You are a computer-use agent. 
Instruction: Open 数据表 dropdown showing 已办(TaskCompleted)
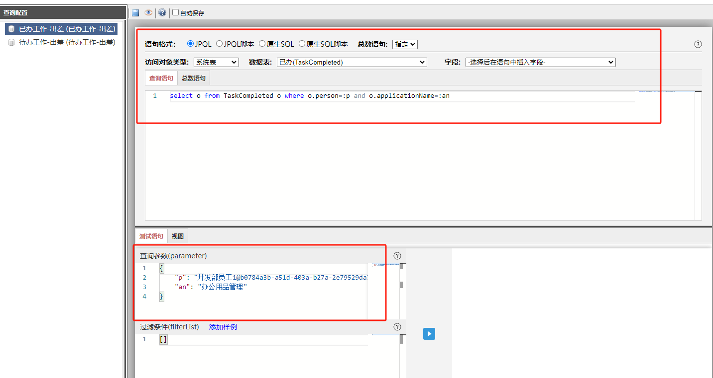352,62
